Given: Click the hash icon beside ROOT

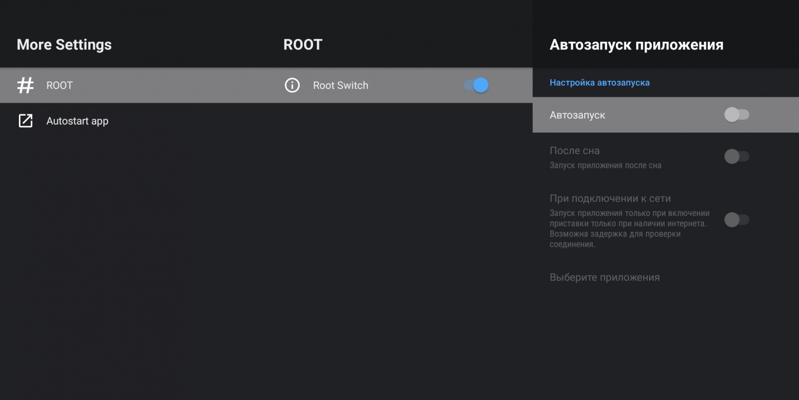Looking at the screenshot, I should (x=25, y=85).
